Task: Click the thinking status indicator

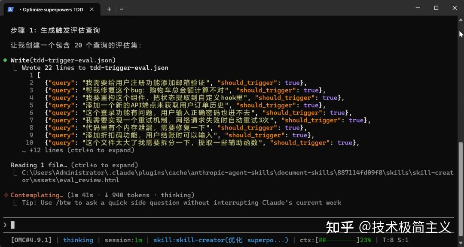Action: [78, 240]
